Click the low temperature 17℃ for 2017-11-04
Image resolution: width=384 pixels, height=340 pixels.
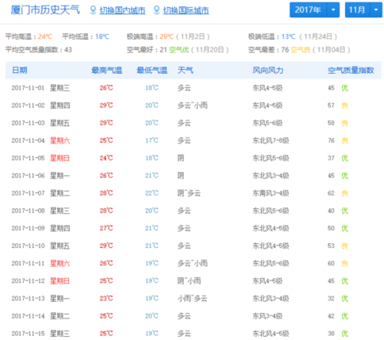[x=152, y=140]
